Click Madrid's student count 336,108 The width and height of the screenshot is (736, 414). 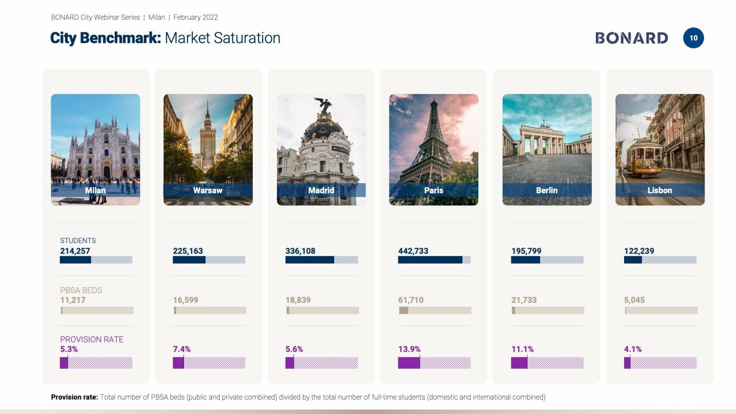click(300, 251)
